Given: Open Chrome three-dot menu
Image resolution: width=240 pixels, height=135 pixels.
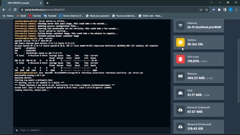Looking at the screenshot, I should pos(236,10).
